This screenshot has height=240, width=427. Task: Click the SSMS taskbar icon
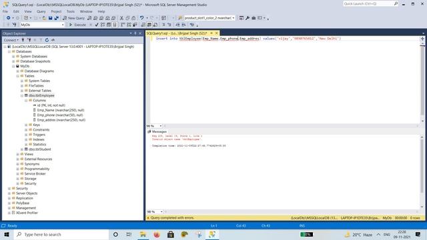pyautogui.click(x=212, y=234)
